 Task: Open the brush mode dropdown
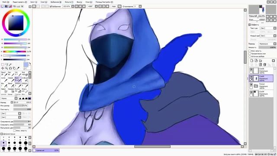(x=9, y=98)
